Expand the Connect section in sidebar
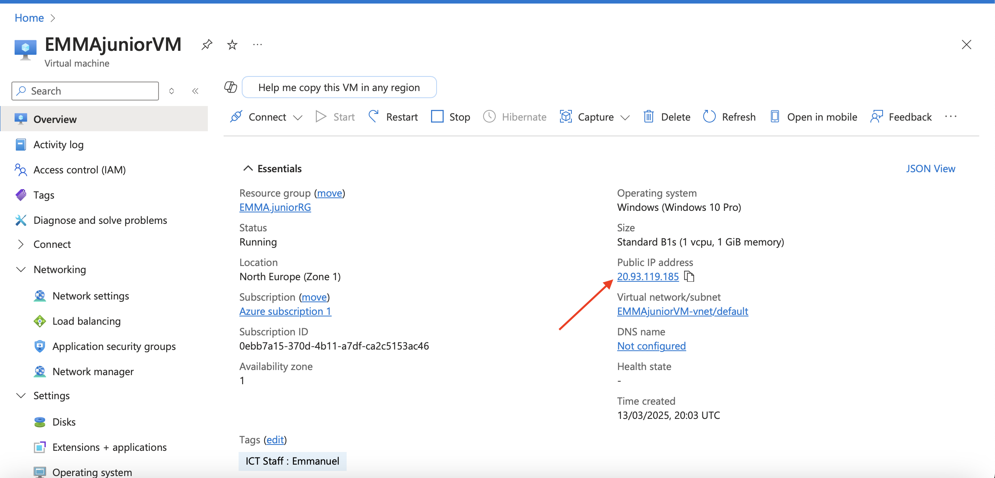 coord(21,244)
